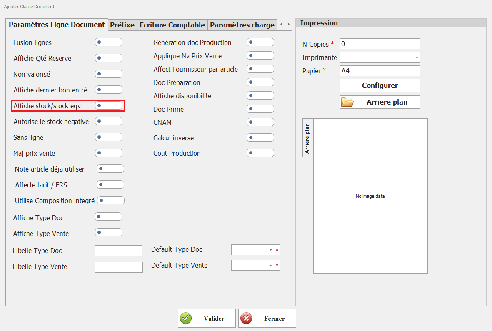This screenshot has width=492, height=331.
Task: Toggle Affecte tarif / FRS switch
Action: click(x=110, y=184)
